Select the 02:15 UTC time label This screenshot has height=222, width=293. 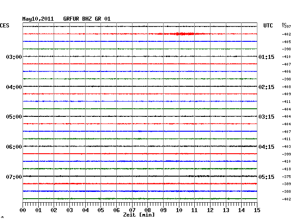coord(266,87)
